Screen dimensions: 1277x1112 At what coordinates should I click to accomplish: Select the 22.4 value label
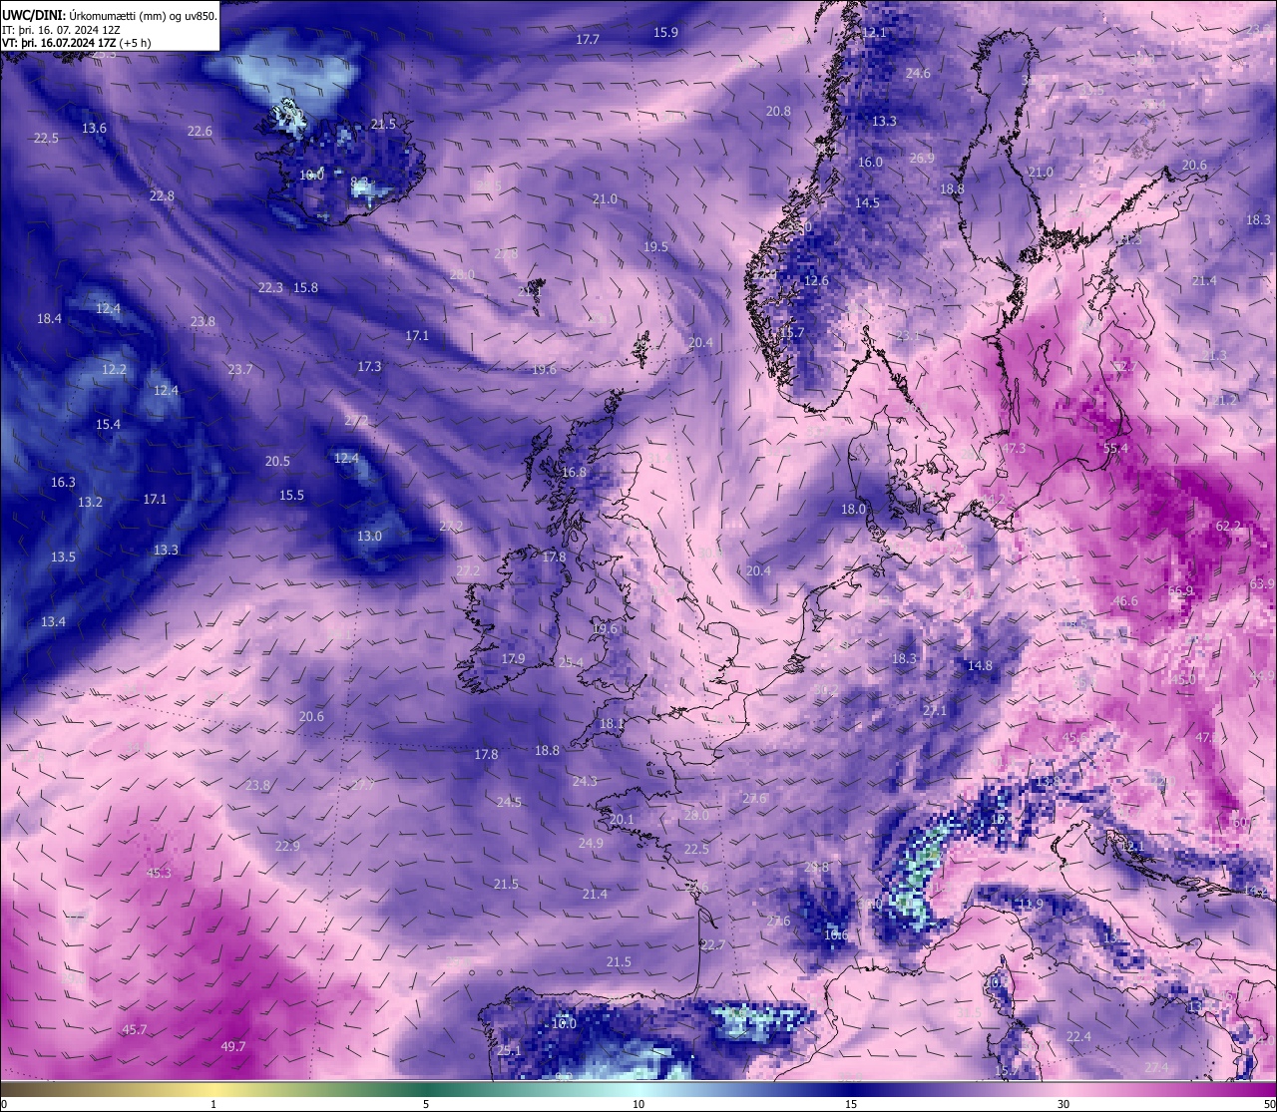(1078, 1037)
